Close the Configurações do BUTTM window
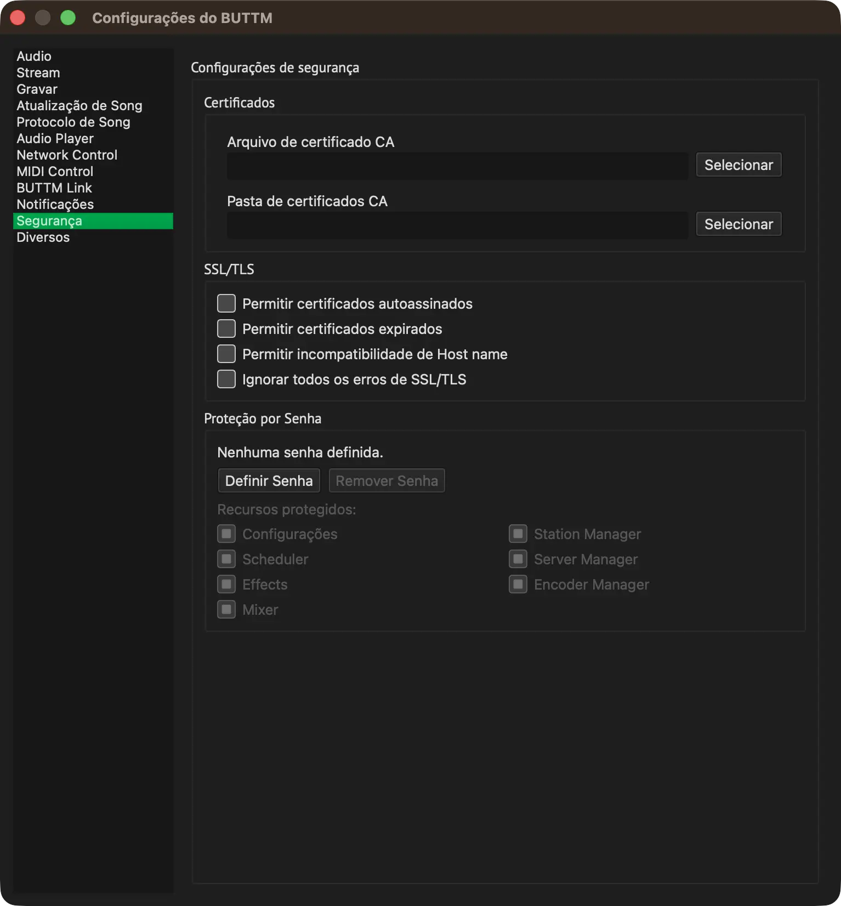841x906 pixels. pos(18,18)
